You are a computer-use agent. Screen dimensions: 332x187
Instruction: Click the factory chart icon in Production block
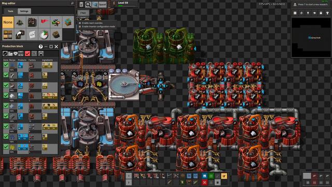(x=10, y=54)
